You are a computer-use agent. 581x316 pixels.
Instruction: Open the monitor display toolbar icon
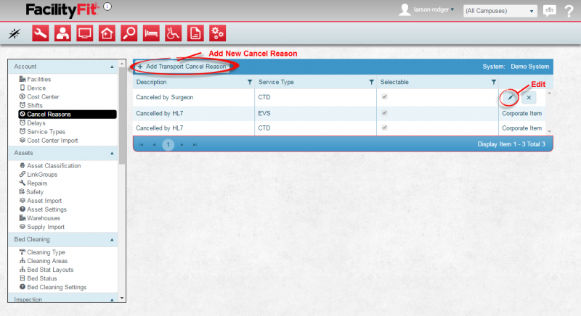(x=85, y=33)
